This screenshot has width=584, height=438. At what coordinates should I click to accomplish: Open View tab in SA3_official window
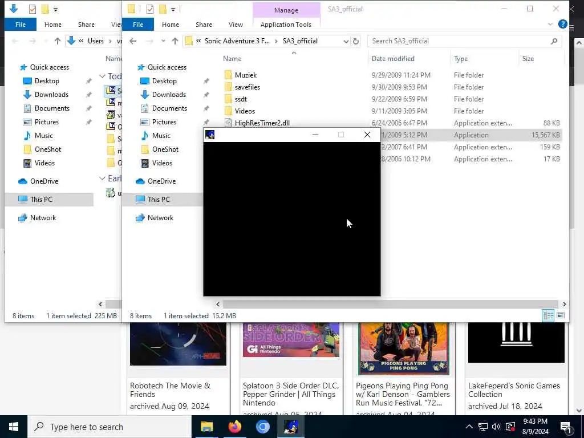click(x=236, y=25)
